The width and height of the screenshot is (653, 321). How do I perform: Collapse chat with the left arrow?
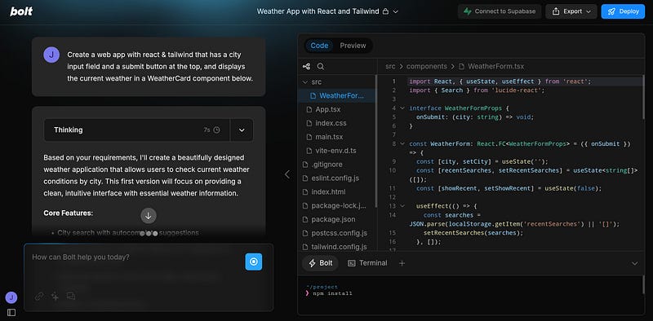(x=287, y=174)
